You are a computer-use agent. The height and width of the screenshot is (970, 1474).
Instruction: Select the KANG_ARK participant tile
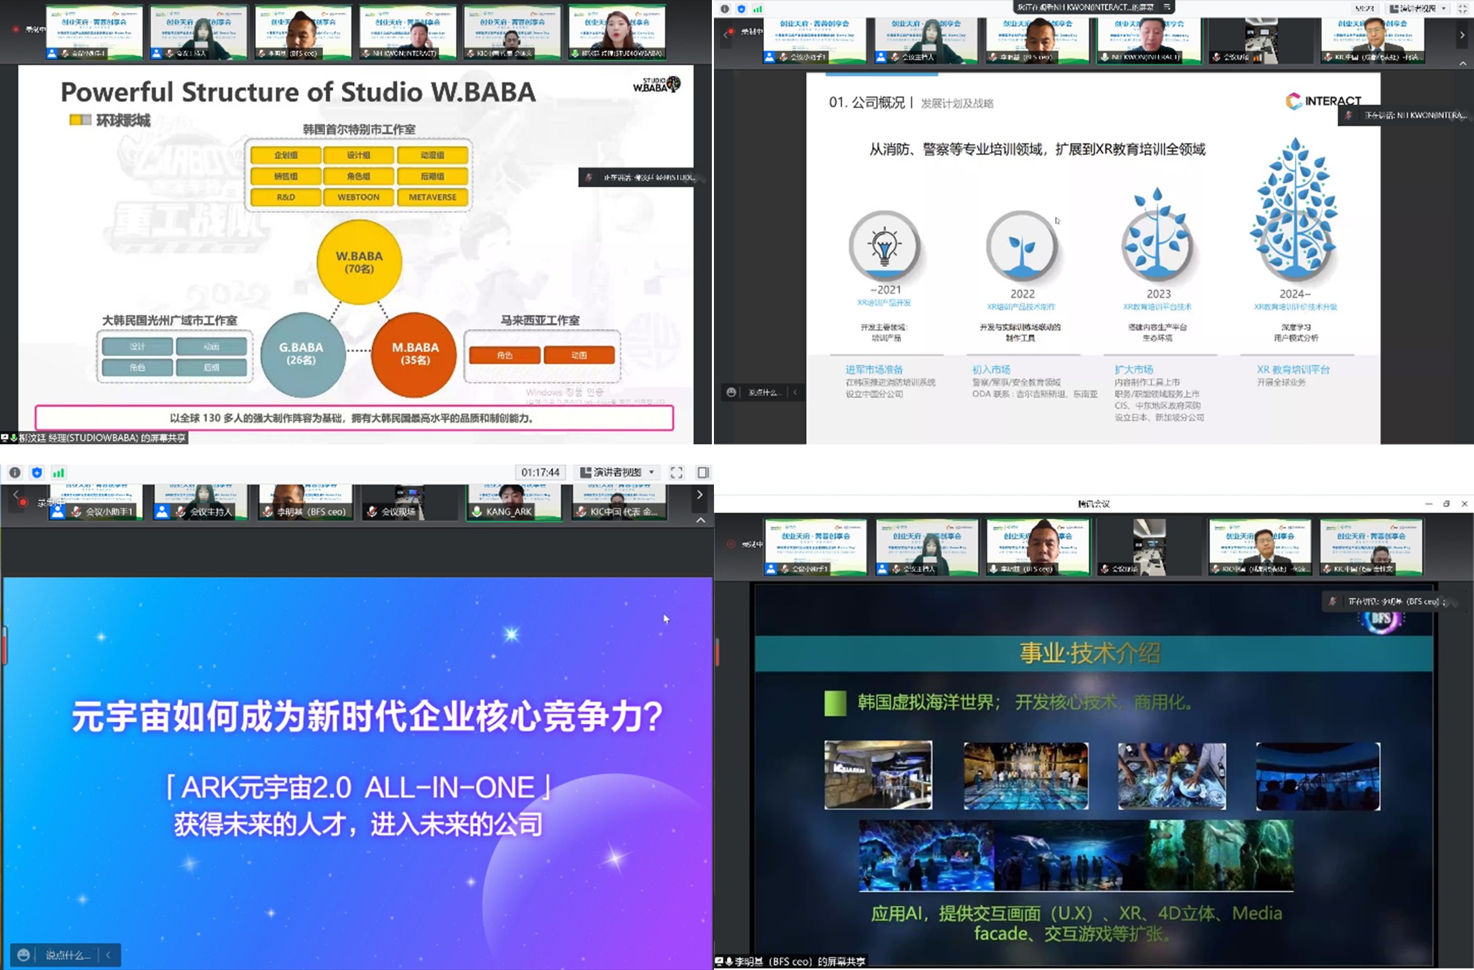coord(514,502)
